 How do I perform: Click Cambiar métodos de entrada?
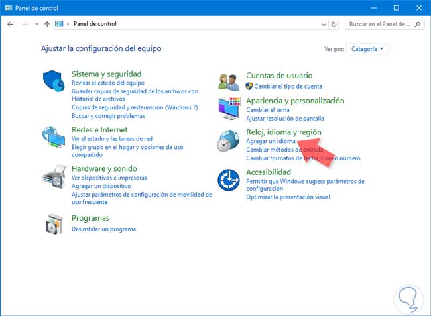tap(284, 150)
